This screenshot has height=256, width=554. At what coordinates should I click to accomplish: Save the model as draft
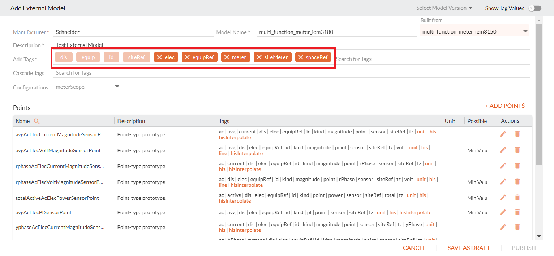coord(469,248)
